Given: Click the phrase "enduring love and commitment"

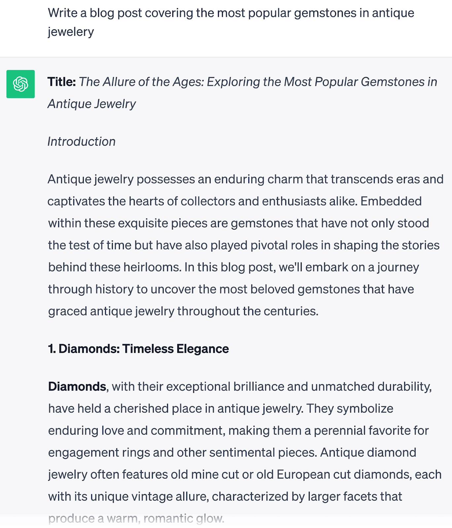Looking at the screenshot, I should 137,431.
